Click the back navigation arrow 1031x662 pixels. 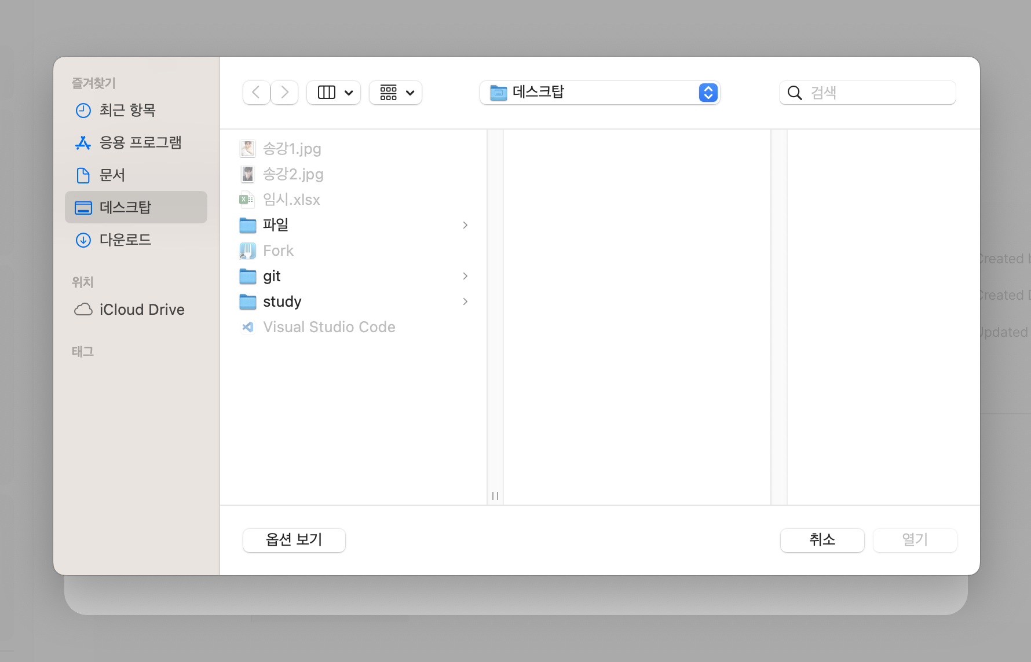(256, 93)
